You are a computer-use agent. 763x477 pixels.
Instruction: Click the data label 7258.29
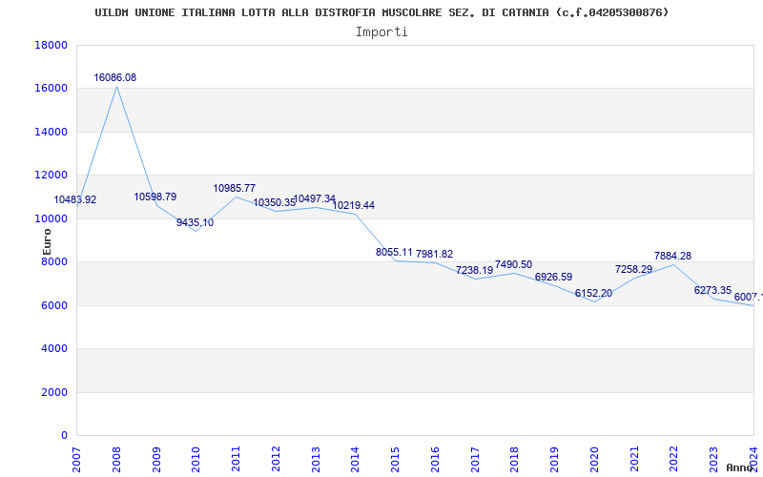[x=633, y=269]
